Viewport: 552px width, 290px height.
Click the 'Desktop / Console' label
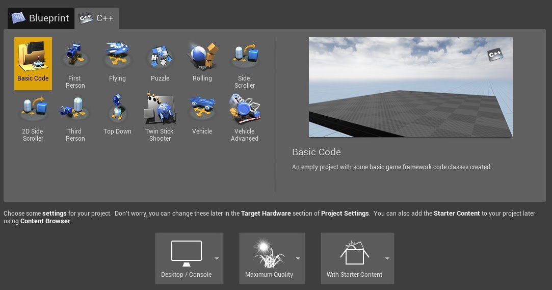point(186,275)
